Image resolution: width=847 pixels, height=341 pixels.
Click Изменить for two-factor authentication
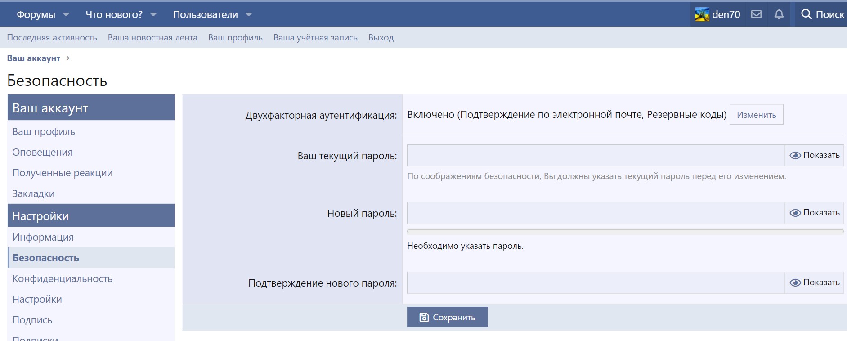pyautogui.click(x=756, y=115)
